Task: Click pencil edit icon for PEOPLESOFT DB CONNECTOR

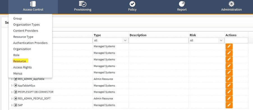Action: (229, 92)
